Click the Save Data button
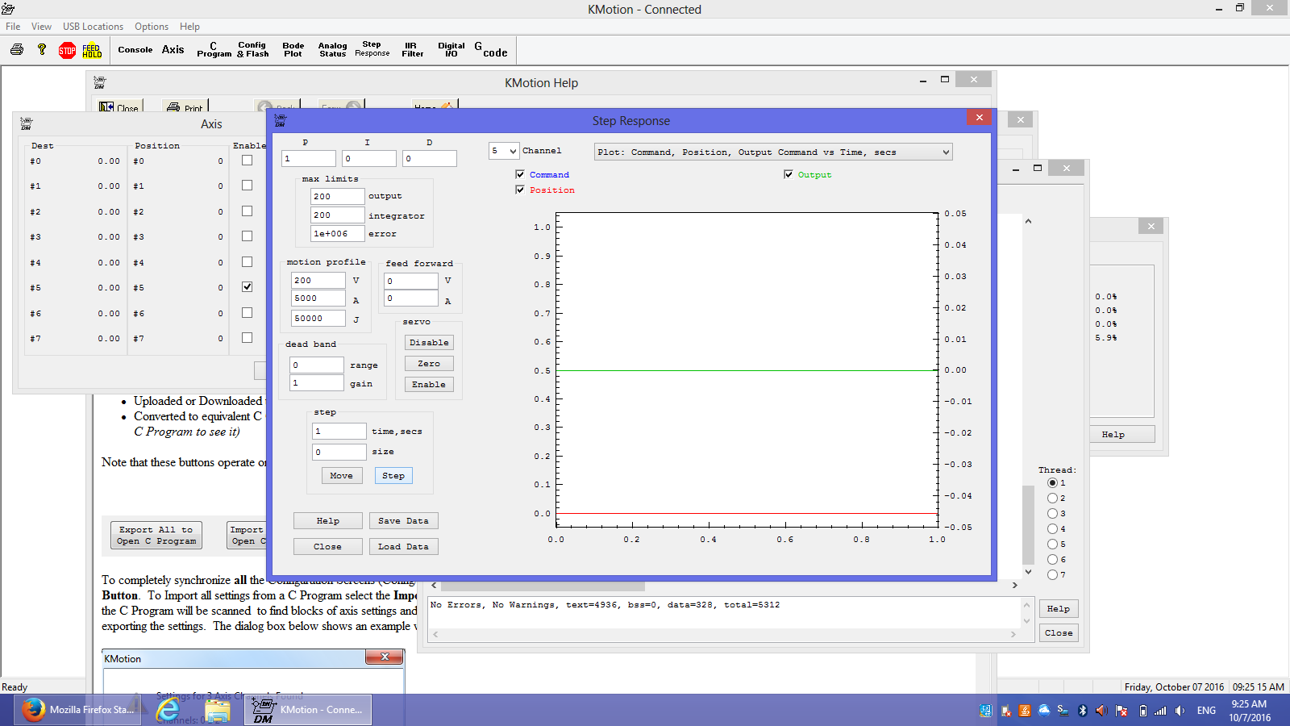The height and width of the screenshot is (726, 1290). 403,521
